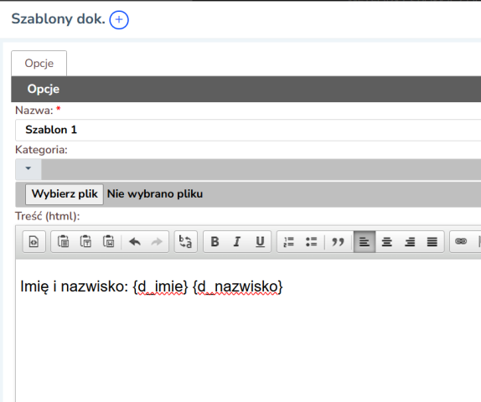Switch to the Opcje tab
Image resolution: width=481 pixels, height=402 pixels.
pyautogui.click(x=39, y=63)
